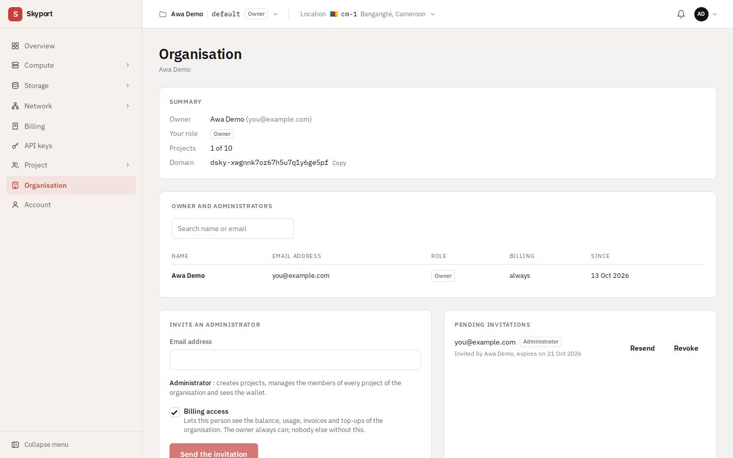Click the Overview grid icon
This screenshot has width=733, height=458.
pyautogui.click(x=15, y=46)
